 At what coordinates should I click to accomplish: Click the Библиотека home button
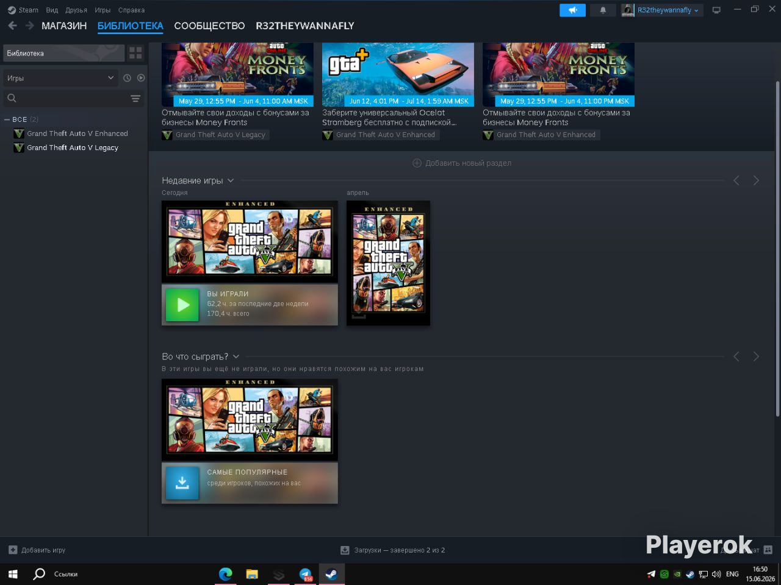(64, 53)
